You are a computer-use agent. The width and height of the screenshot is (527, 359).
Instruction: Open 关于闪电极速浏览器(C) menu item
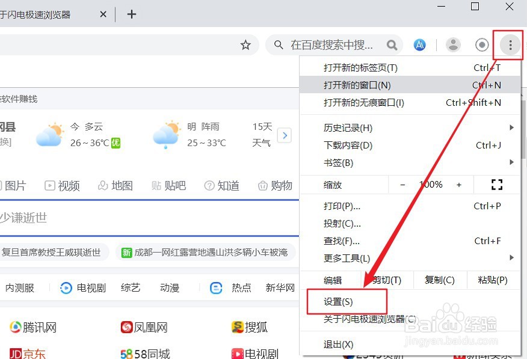click(409, 319)
